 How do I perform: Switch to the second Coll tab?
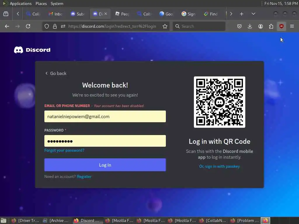pos(144,14)
